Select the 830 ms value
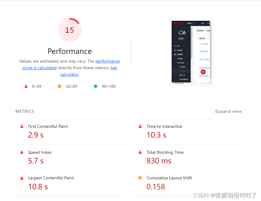 click(x=159, y=161)
